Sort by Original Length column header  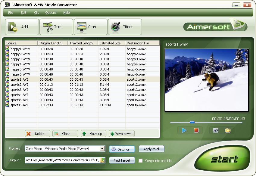pos(53,43)
